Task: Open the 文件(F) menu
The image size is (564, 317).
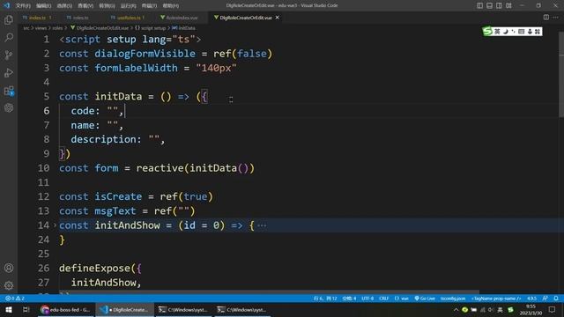Action: (23, 6)
